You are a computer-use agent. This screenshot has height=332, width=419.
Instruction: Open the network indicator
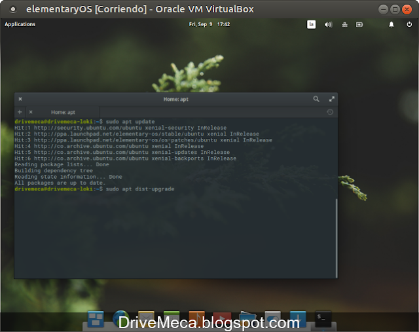click(x=344, y=25)
